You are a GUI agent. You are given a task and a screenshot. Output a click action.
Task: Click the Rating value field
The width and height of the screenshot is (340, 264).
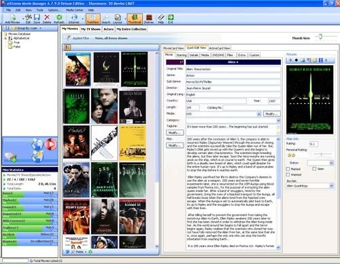313,144
